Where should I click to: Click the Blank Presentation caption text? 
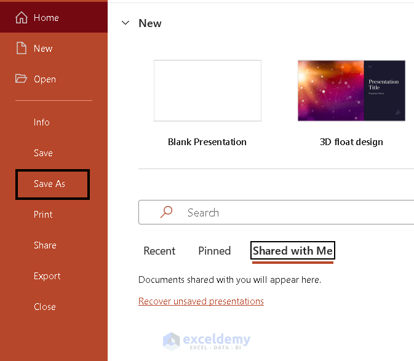click(x=207, y=142)
